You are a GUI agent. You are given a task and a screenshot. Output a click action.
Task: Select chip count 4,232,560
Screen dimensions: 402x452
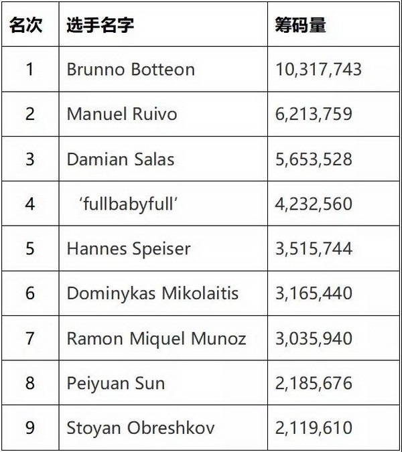pos(314,204)
